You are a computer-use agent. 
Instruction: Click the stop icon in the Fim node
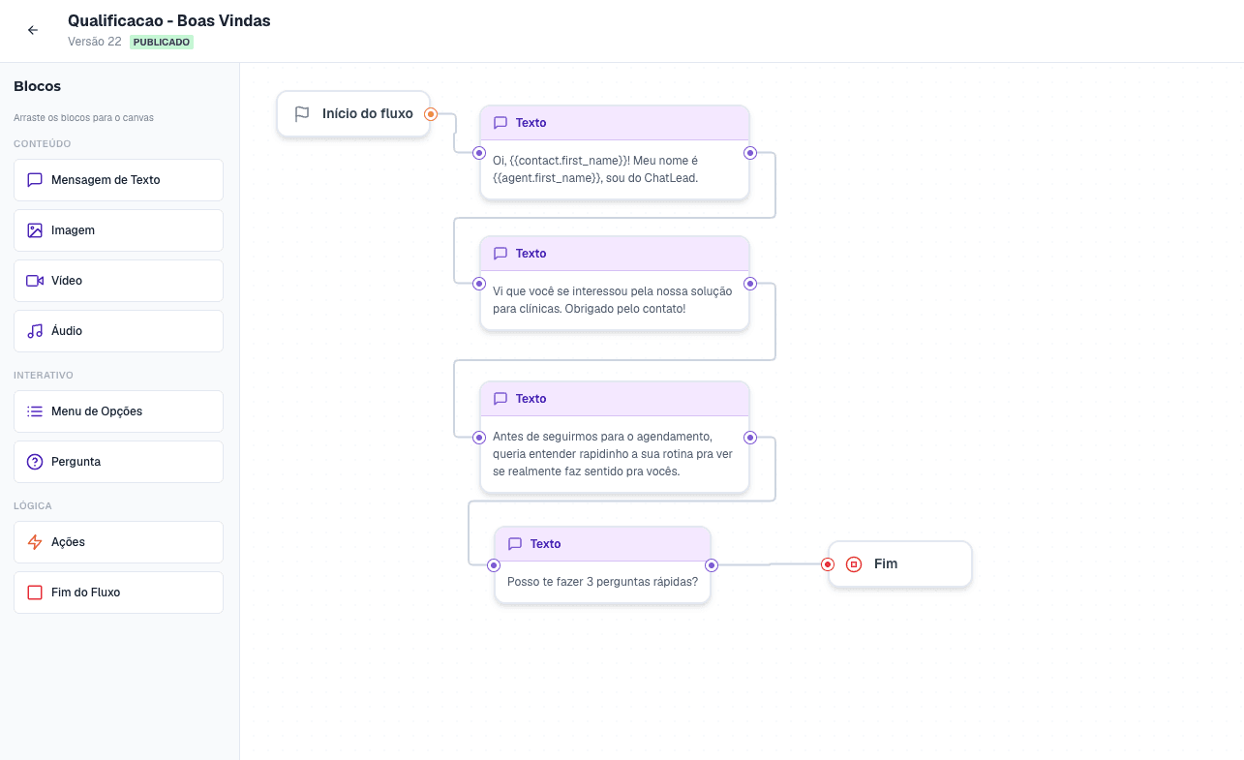click(854, 564)
